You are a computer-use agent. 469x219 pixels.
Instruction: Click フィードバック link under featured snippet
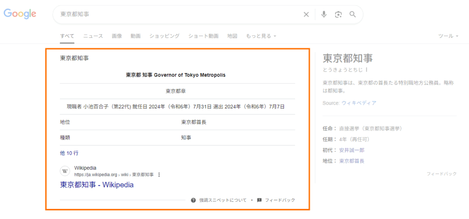(x=280, y=200)
